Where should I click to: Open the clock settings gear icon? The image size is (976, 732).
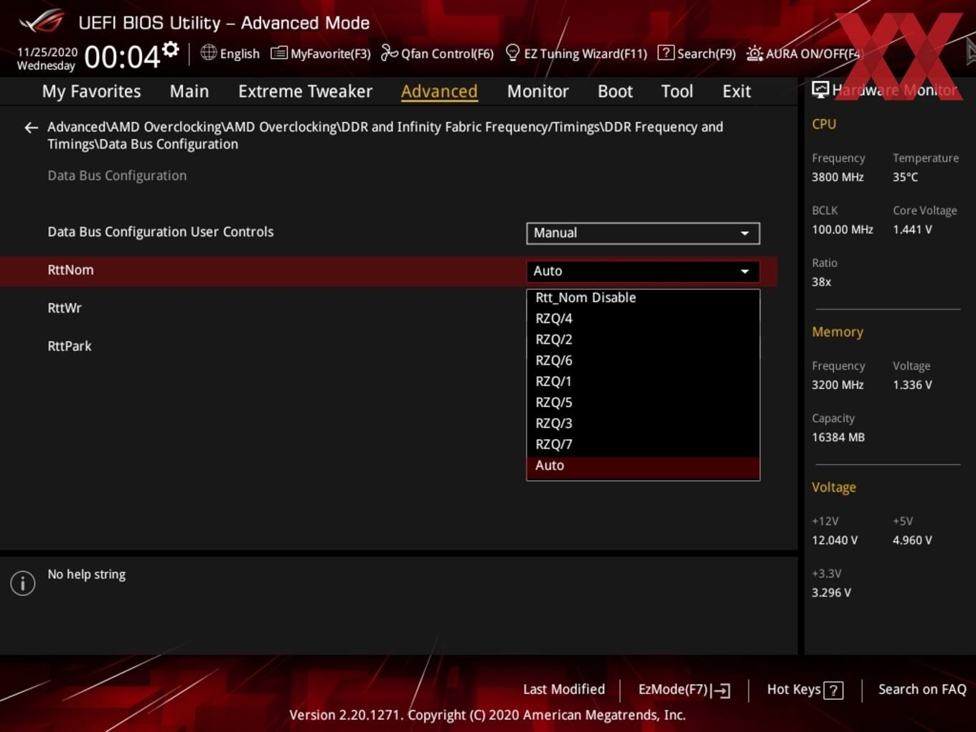point(170,50)
